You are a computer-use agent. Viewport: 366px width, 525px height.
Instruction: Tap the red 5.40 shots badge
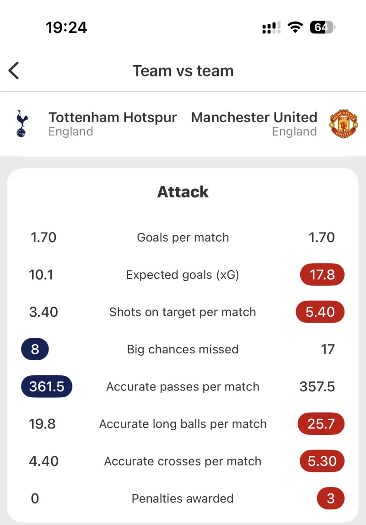(x=320, y=312)
